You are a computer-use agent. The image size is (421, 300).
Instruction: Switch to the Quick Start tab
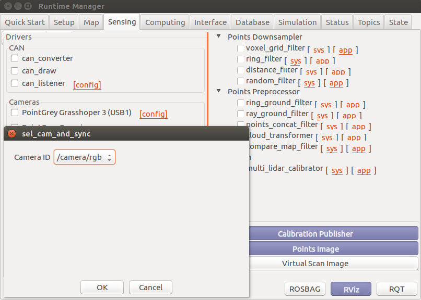pos(25,22)
